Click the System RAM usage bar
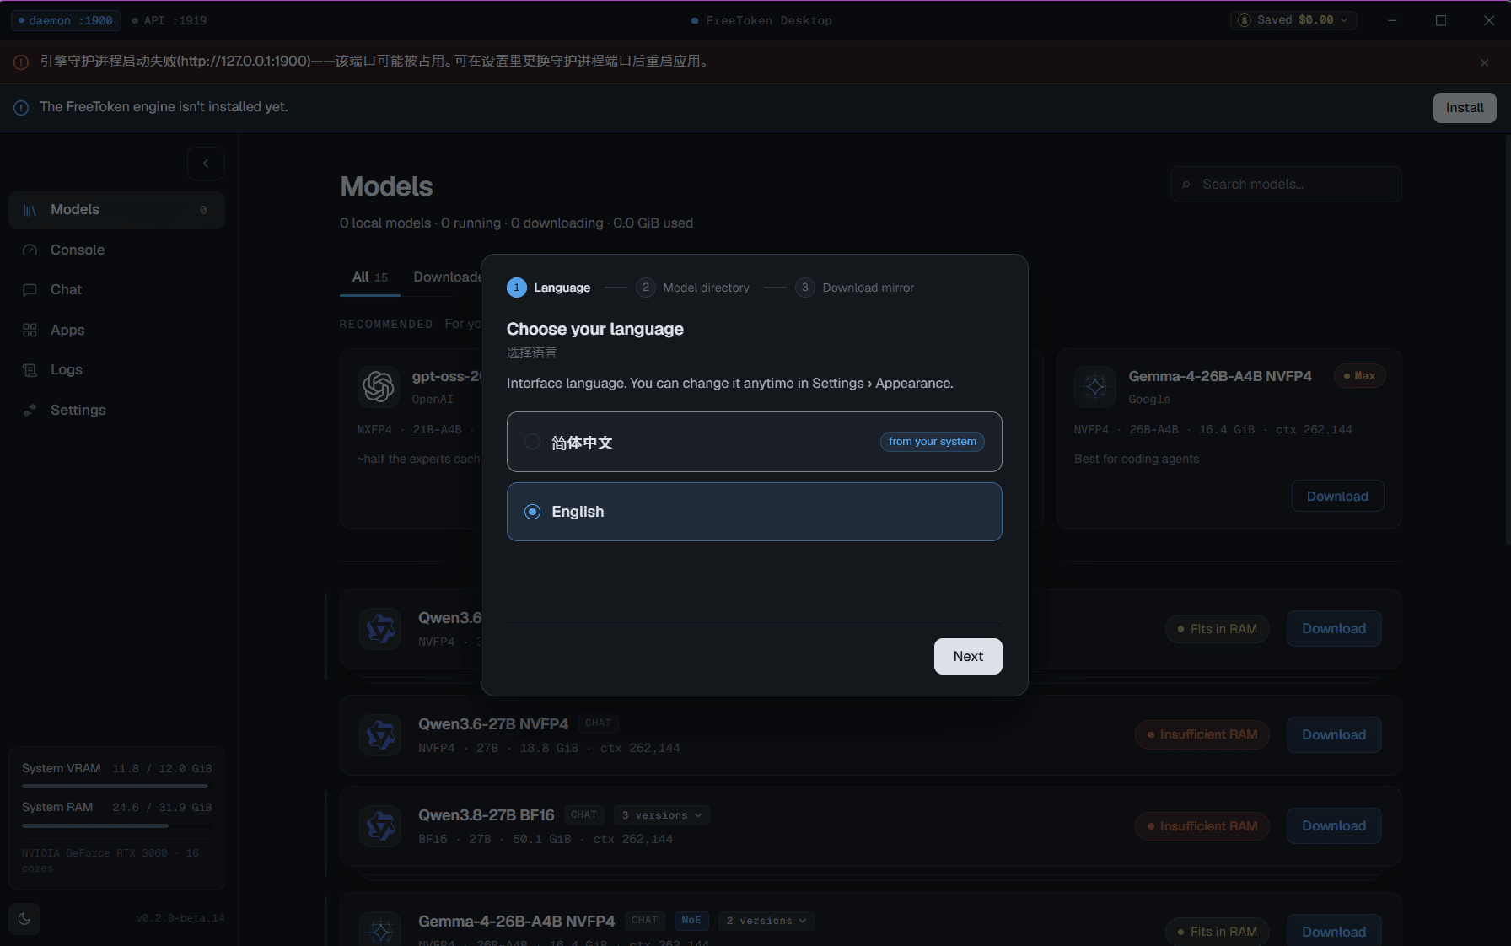 click(115, 825)
